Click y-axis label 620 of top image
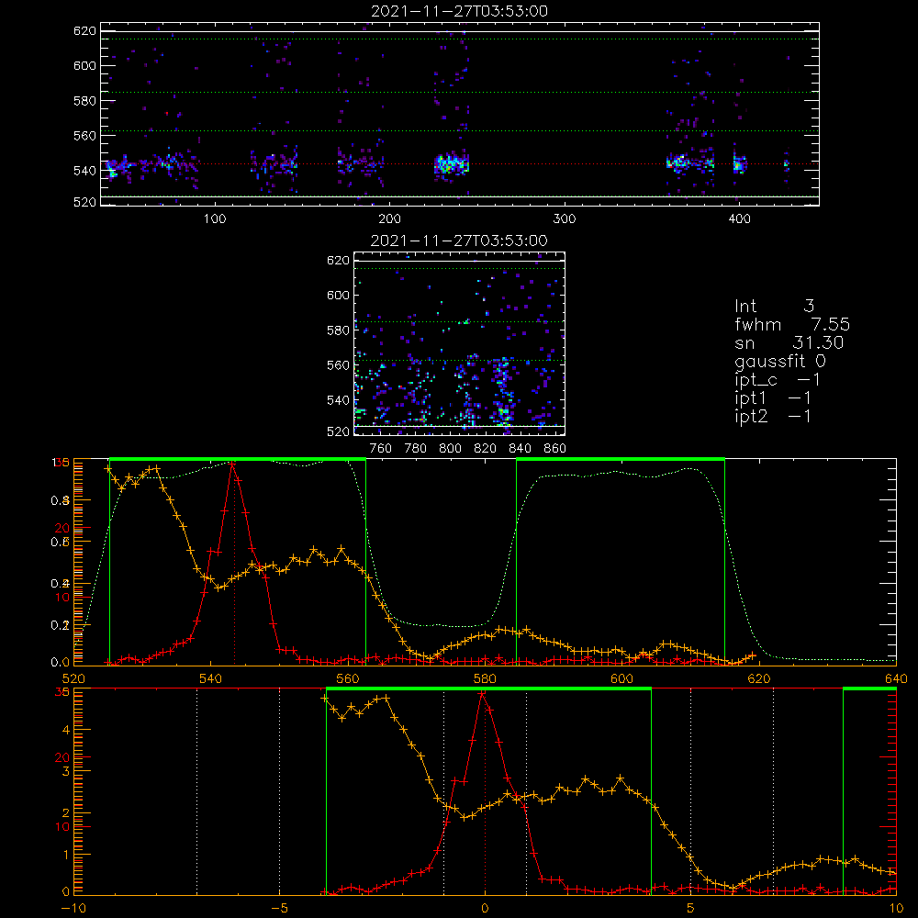 pos(84,31)
